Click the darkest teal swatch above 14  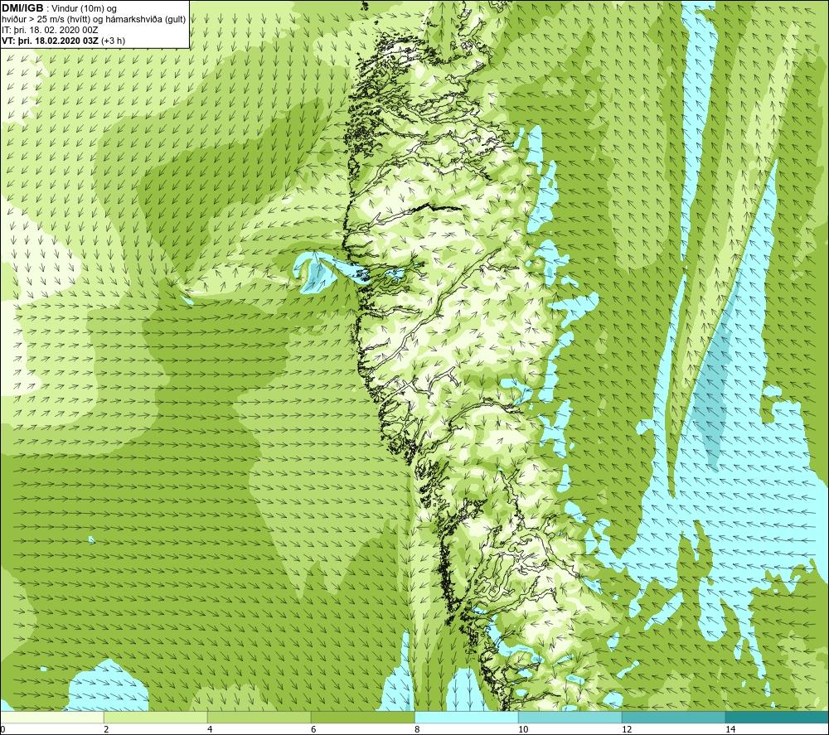point(778,718)
